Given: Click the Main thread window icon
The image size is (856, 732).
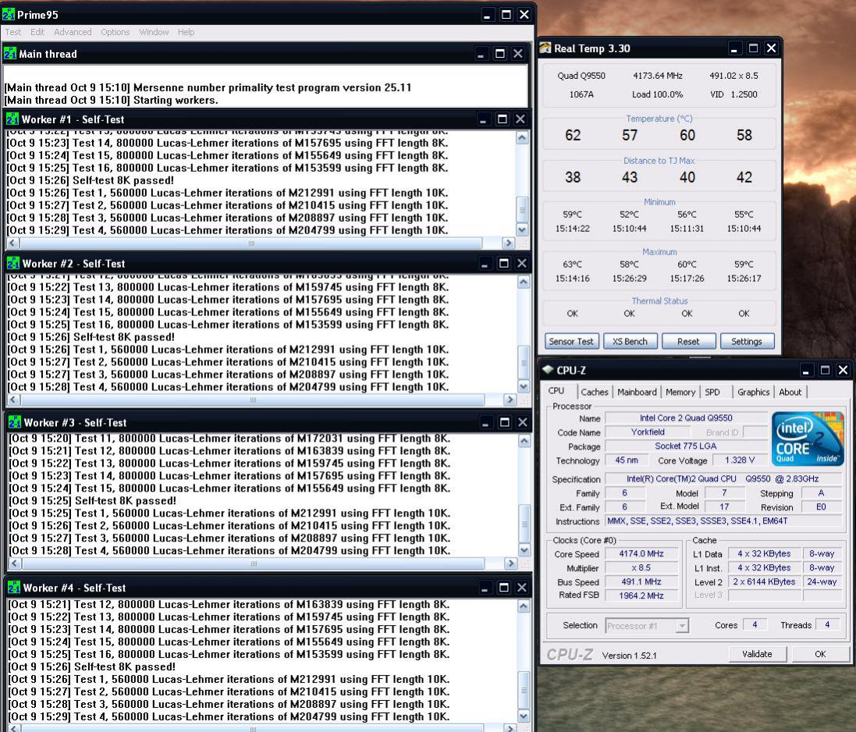Looking at the screenshot, I should click(x=10, y=54).
